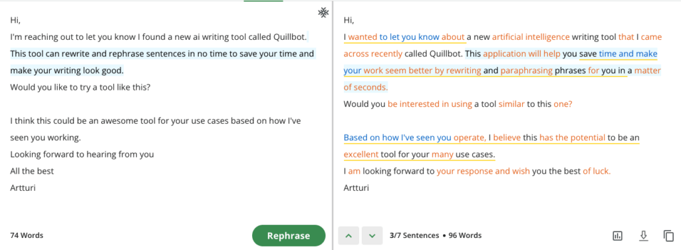Copy the full output with copy icon
The width and height of the screenshot is (681, 250).
tap(668, 235)
